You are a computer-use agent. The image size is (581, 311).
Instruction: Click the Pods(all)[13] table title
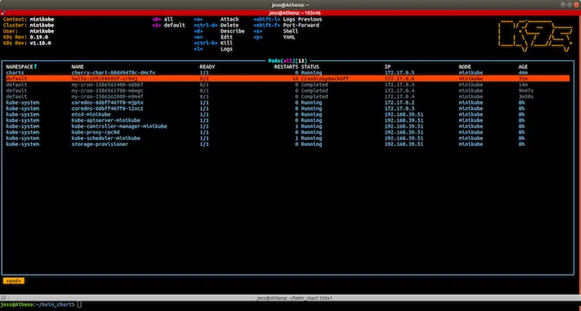point(287,61)
